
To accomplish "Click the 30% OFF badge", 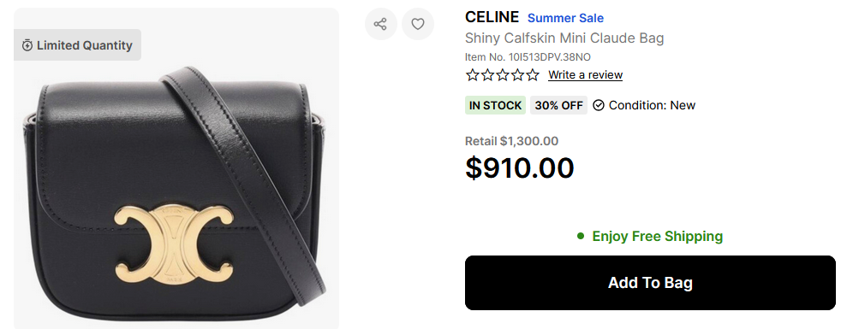I will pyautogui.click(x=558, y=105).
